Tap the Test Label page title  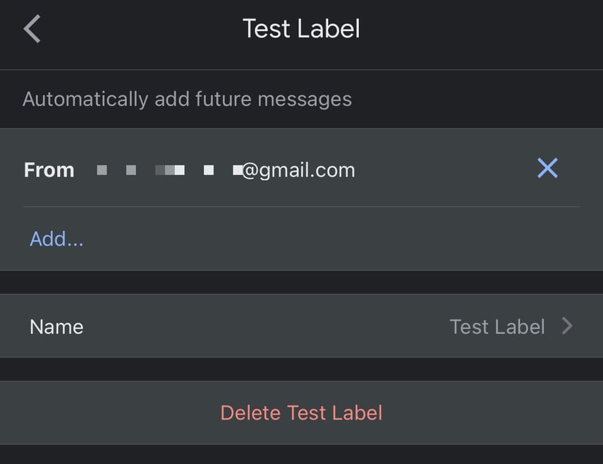pos(301,29)
